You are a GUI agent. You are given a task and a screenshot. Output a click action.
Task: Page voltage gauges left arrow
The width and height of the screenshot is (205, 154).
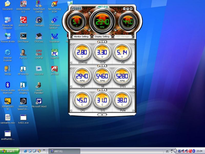[100, 42]
